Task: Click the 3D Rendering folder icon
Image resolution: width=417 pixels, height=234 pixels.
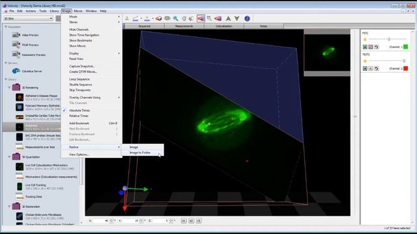Action: tap(16, 87)
